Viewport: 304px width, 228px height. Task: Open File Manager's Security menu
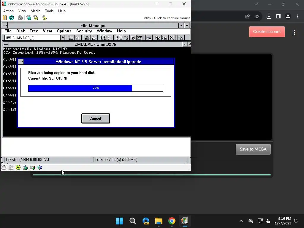click(84, 31)
